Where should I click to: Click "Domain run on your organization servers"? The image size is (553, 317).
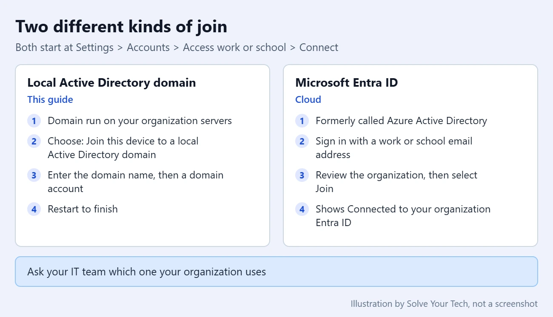(140, 121)
